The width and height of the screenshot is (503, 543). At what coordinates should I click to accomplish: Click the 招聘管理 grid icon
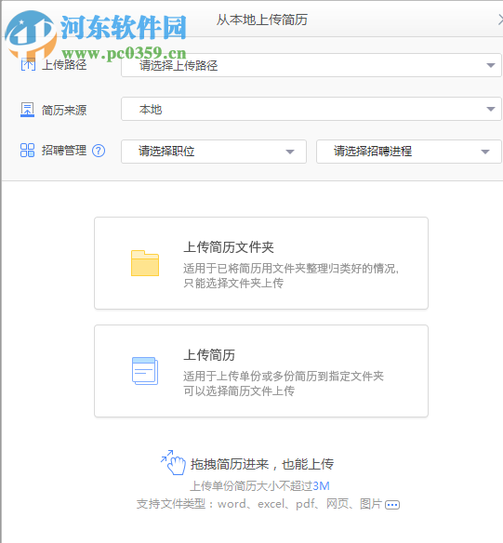coord(27,151)
